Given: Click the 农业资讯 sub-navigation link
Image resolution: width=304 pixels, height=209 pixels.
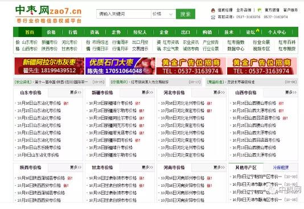Looking at the screenshot, I should click(191, 42).
